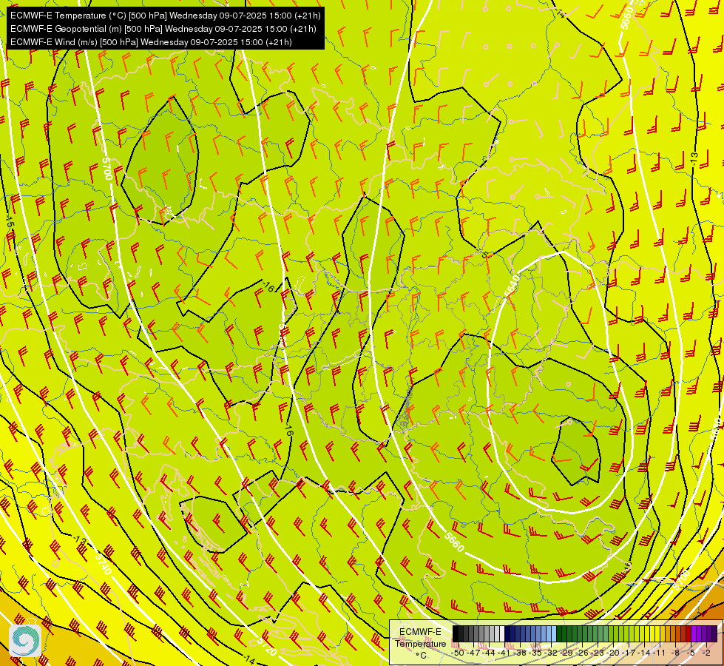This screenshot has height=666, width=724.
Task: Click the -20 legend value
Action: click(614, 653)
